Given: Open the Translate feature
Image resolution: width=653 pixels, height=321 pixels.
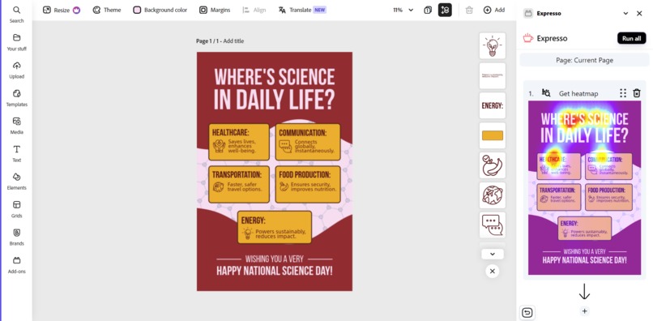Looking at the screenshot, I should pos(302,10).
